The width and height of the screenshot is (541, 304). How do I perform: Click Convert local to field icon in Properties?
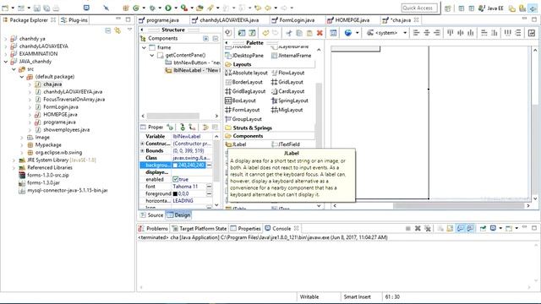pos(193,128)
